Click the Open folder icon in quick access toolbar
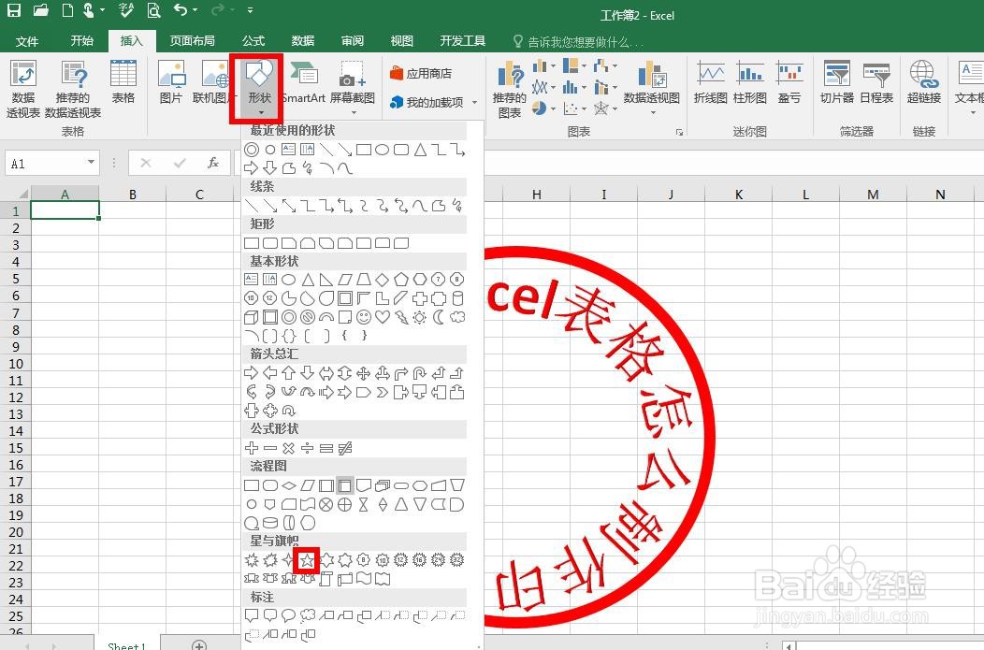The height and width of the screenshot is (650, 984). click(41, 10)
